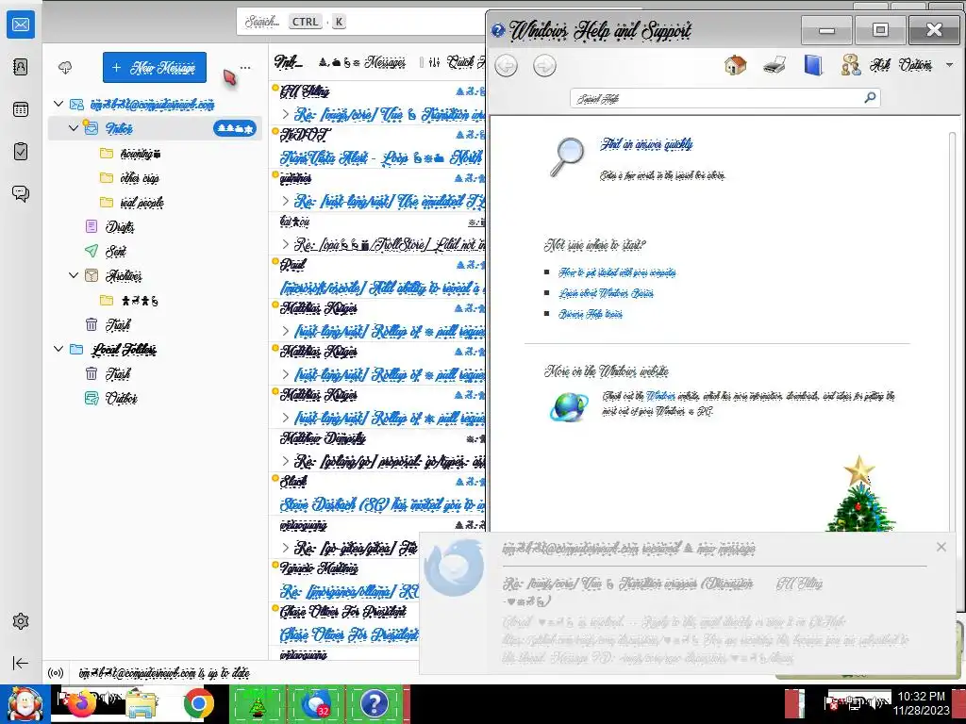The height and width of the screenshot is (724, 966).
Task: Open Thunderbird Settings gear icon
Action: [21, 621]
